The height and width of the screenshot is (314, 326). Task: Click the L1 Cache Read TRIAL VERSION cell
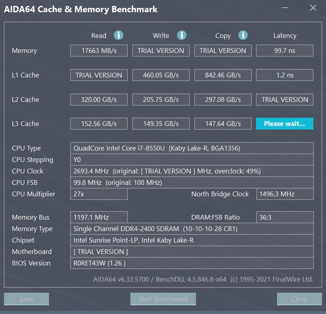pyautogui.click(x=99, y=75)
